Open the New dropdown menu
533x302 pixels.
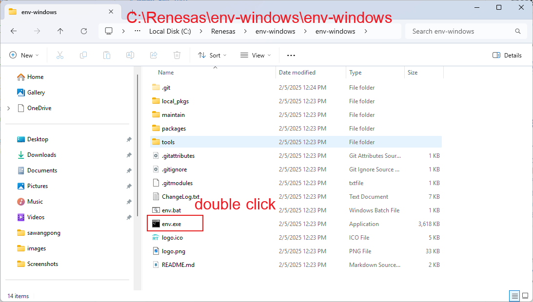pyautogui.click(x=24, y=56)
